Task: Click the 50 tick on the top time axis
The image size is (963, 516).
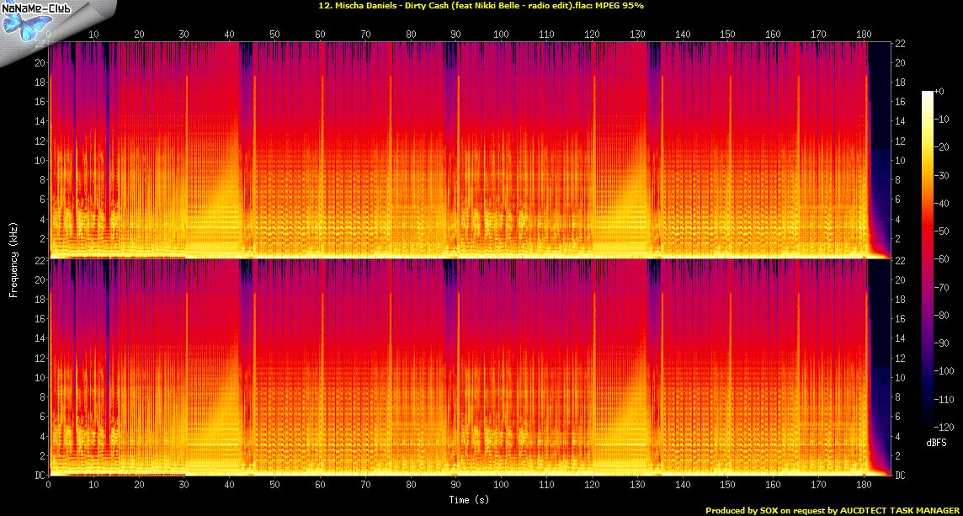Action: coord(274,35)
